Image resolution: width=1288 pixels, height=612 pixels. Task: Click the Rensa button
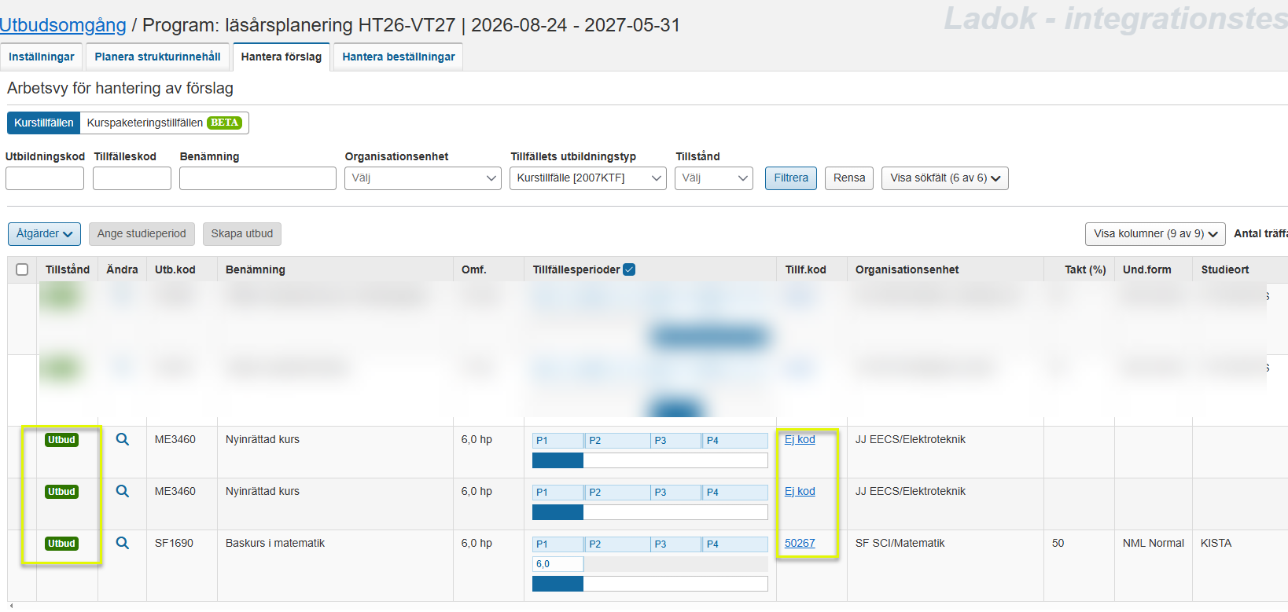(848, 178)
